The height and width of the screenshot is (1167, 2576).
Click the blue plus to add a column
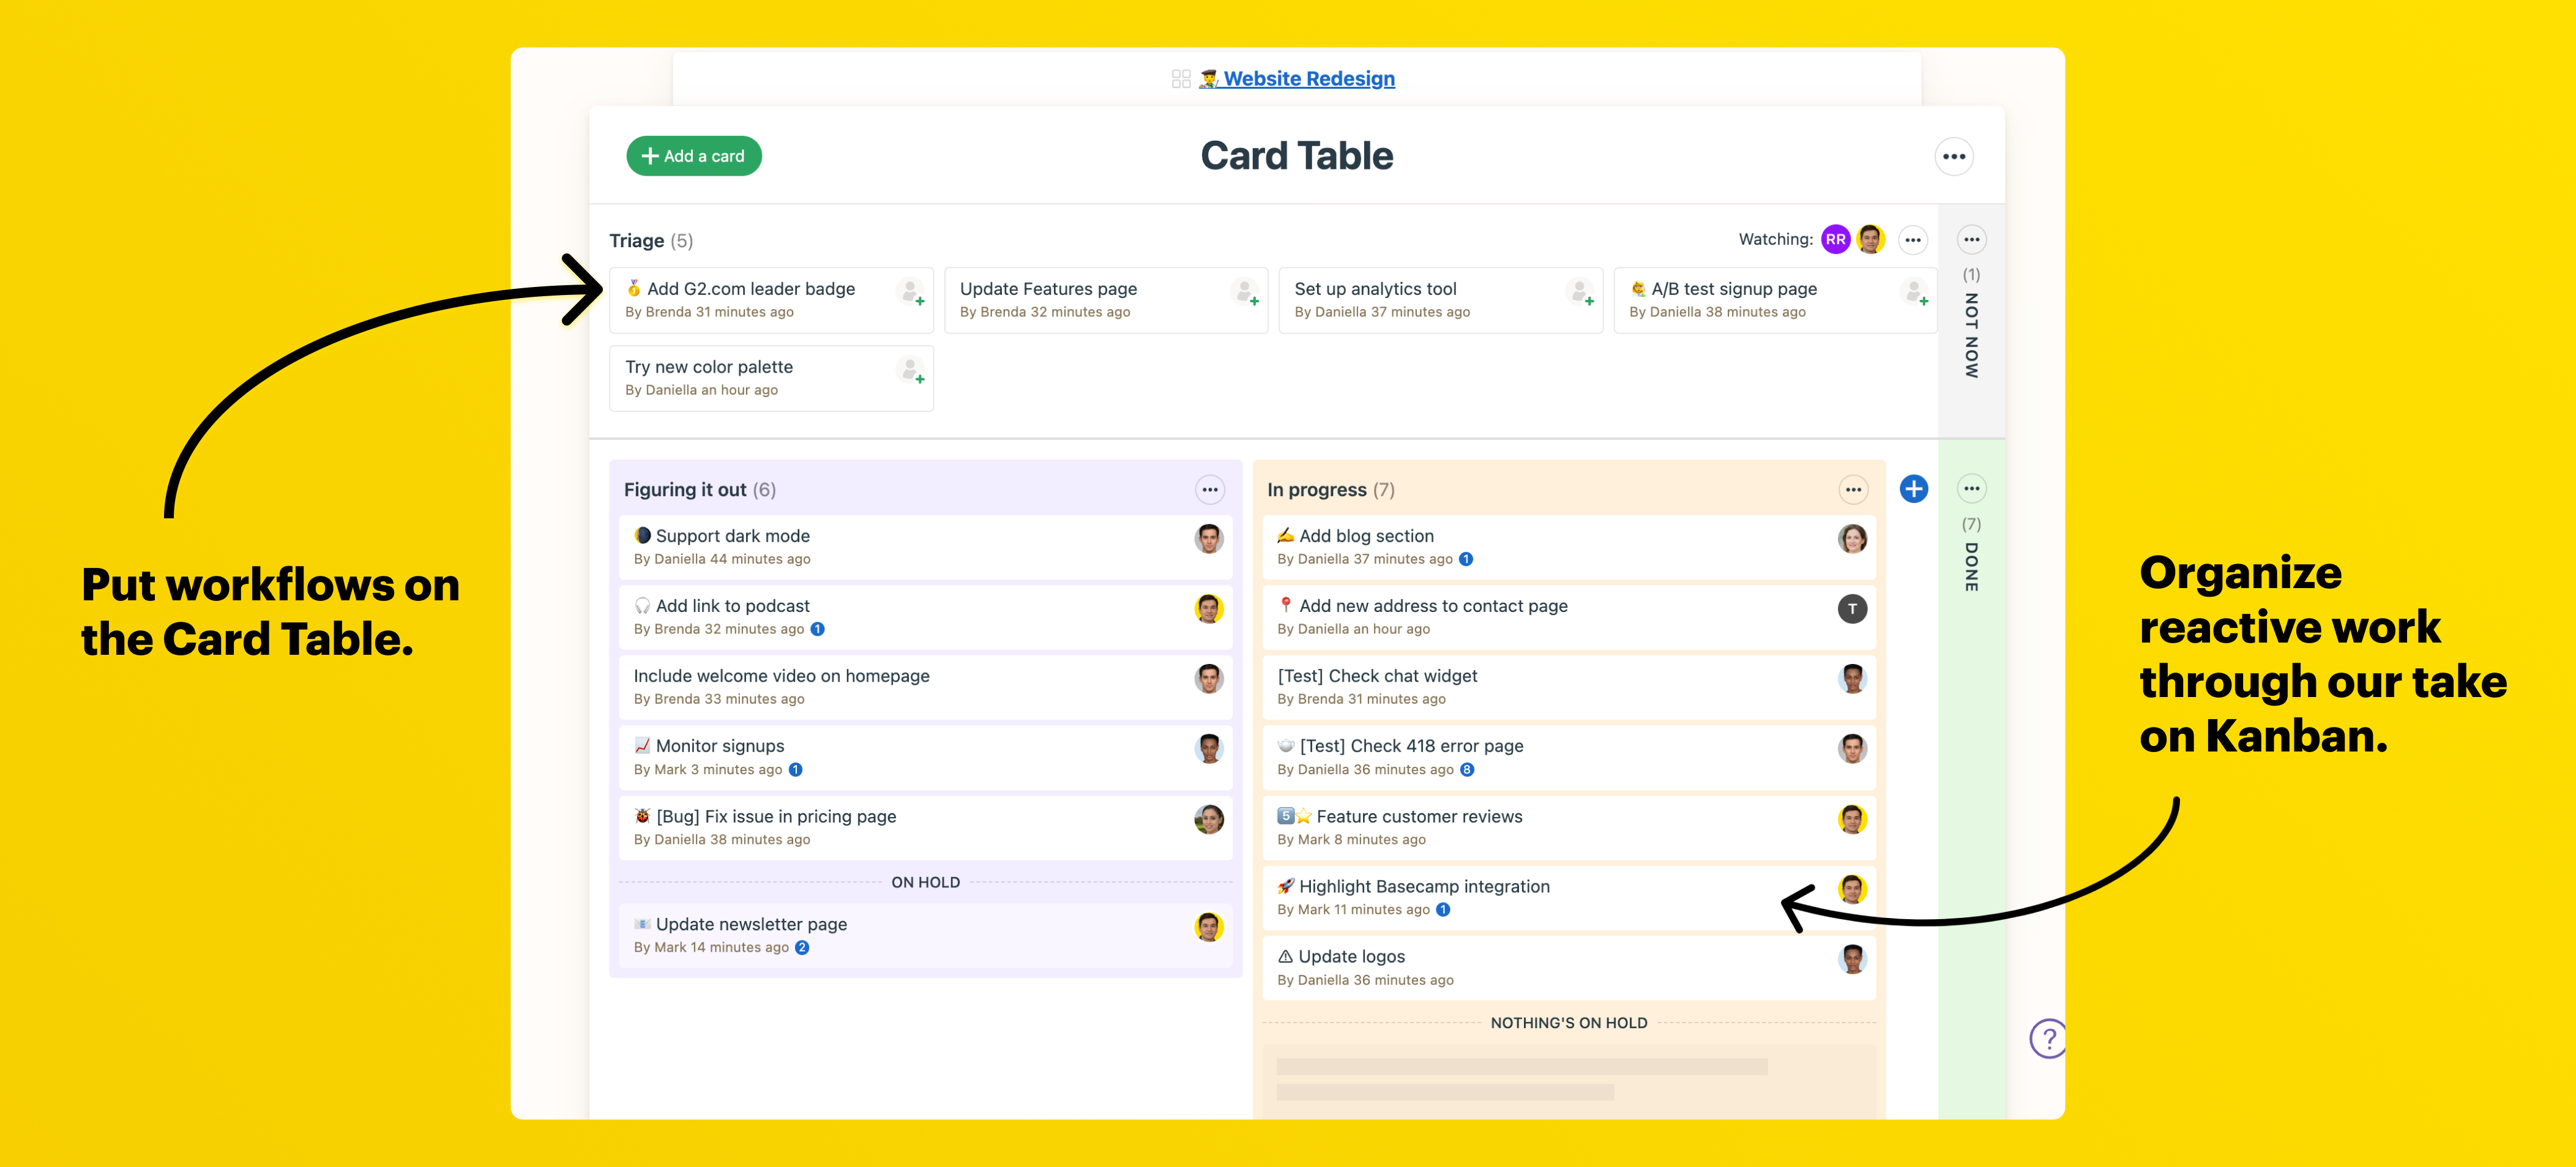pyautogui.click(x=1913, y=489)
